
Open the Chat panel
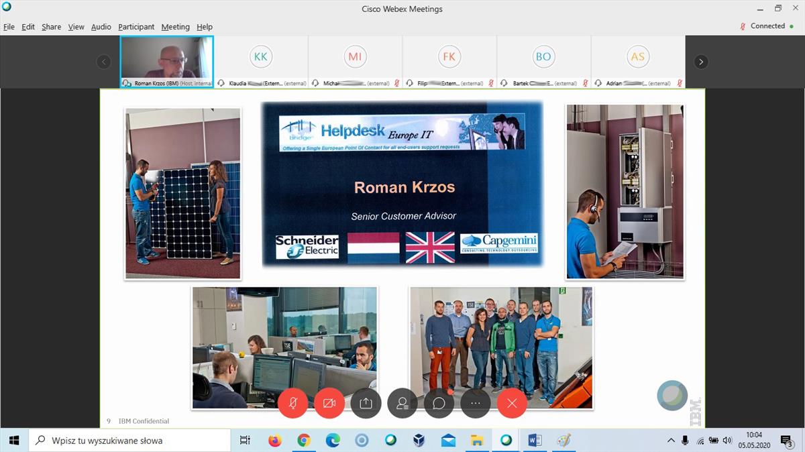(439, 403)
